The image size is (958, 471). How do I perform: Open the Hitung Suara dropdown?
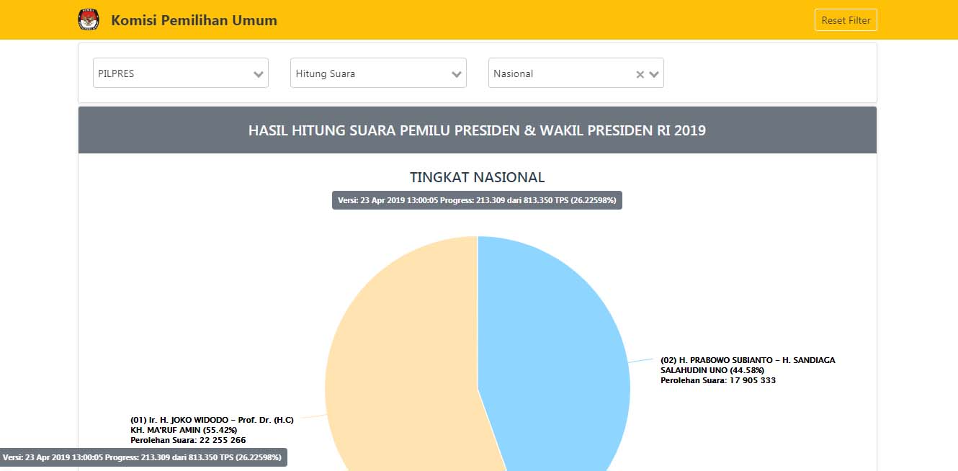(x=369, y=73)
